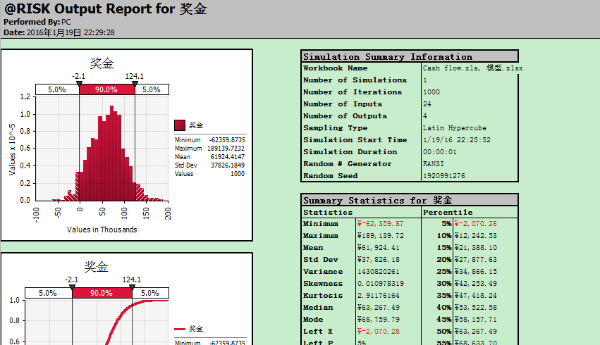This screenshot has height=345, width=600.
Task: Click histogram legend Mean value 61924.4147
Action: point(228,156)
